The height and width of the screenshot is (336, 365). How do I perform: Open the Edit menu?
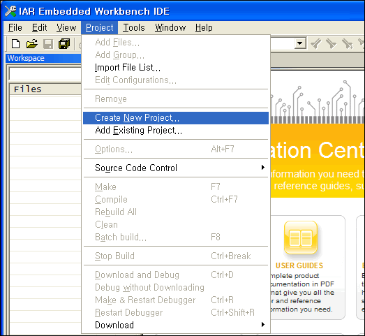39,28
